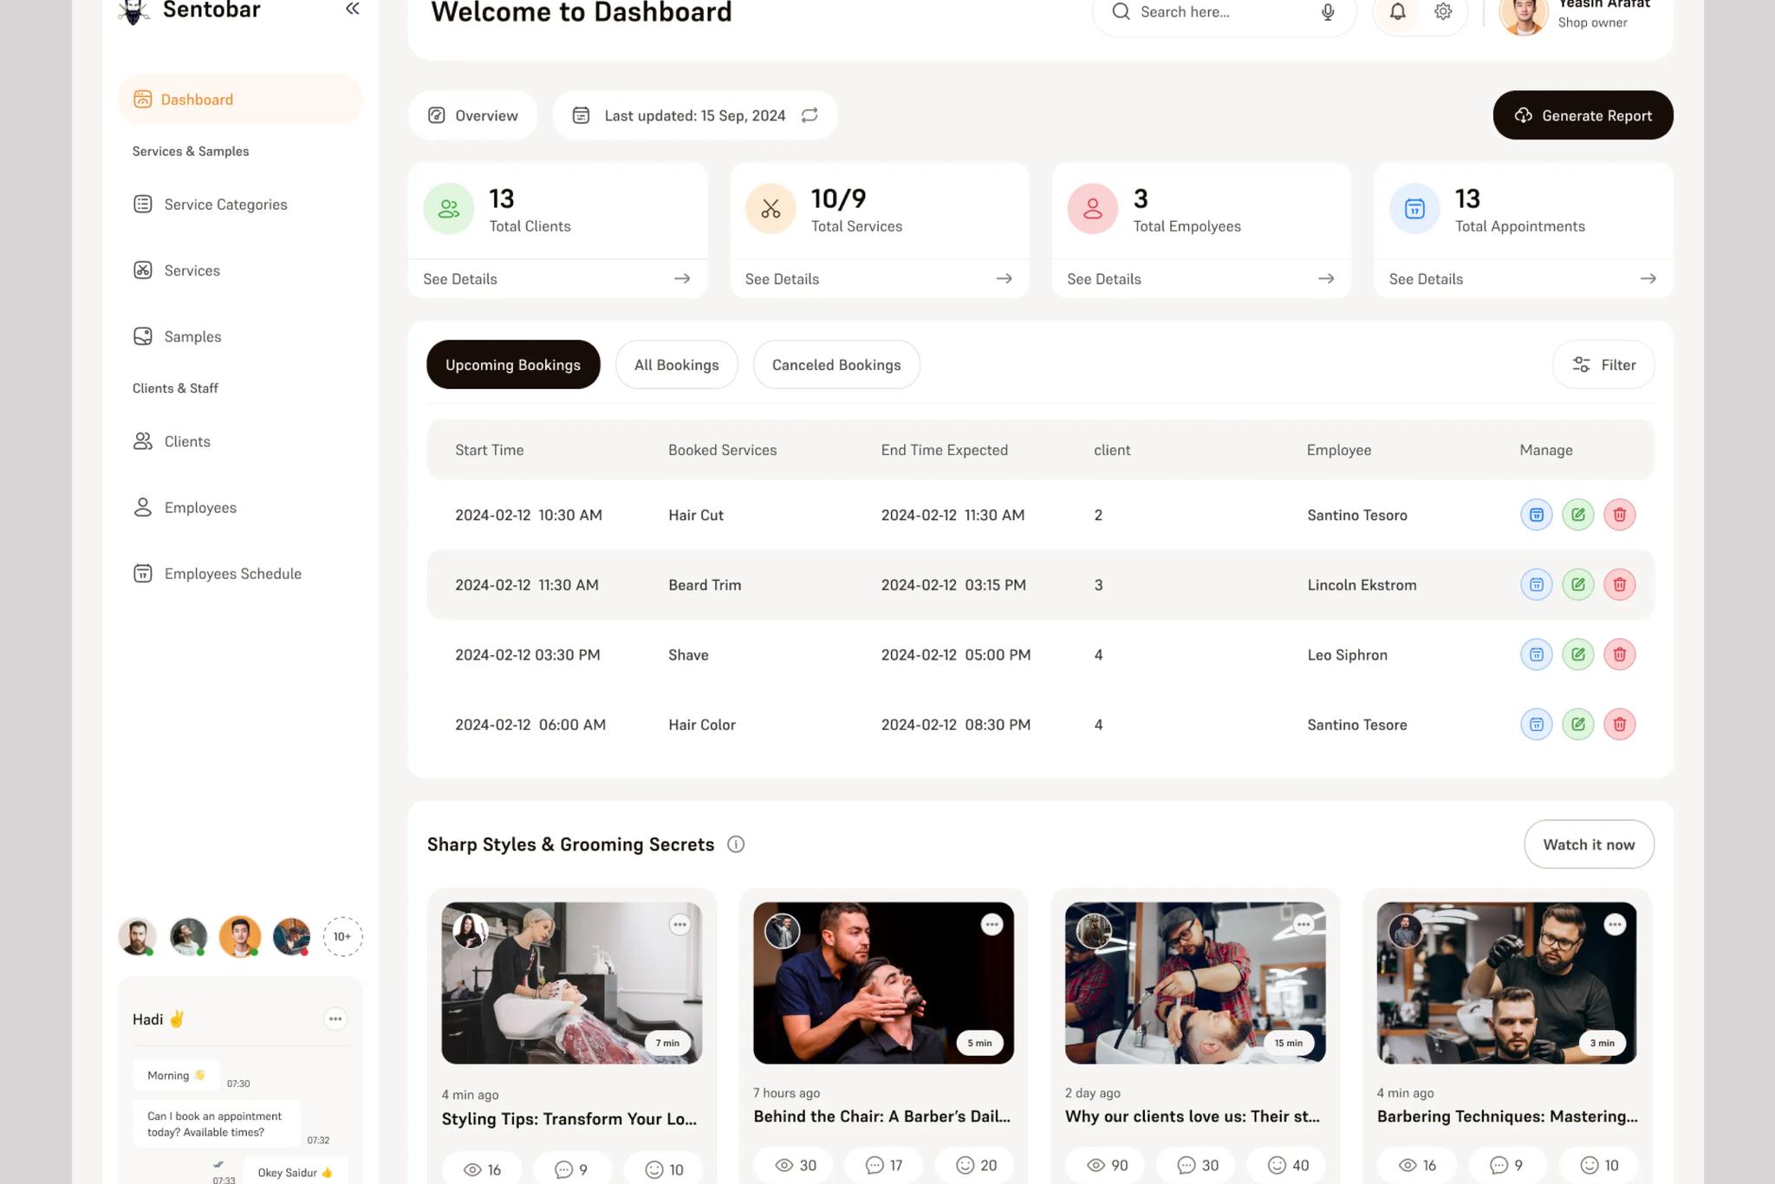Screen dimensions: 1775x1184
Task: Click the Lincoln Ekstrom employee name
Action: 1362,585
